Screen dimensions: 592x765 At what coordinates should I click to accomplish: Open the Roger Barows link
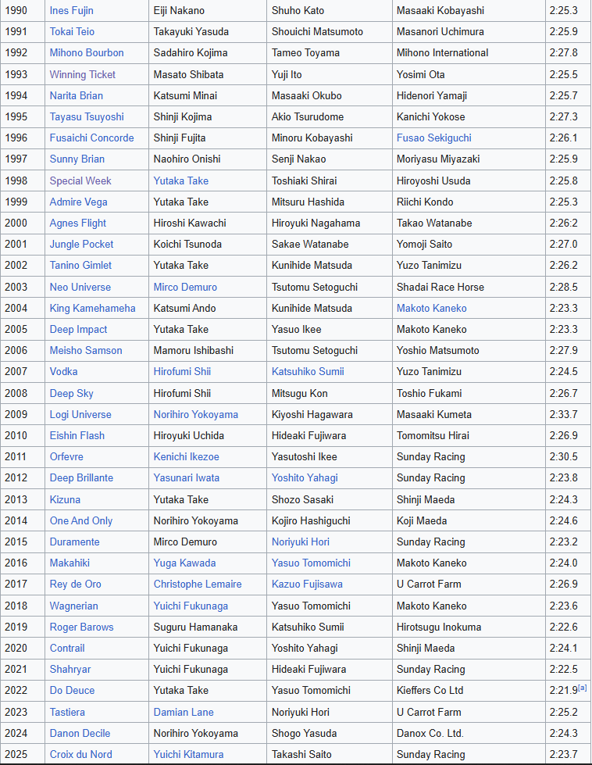pyautogui.click(x=81, y=627)
